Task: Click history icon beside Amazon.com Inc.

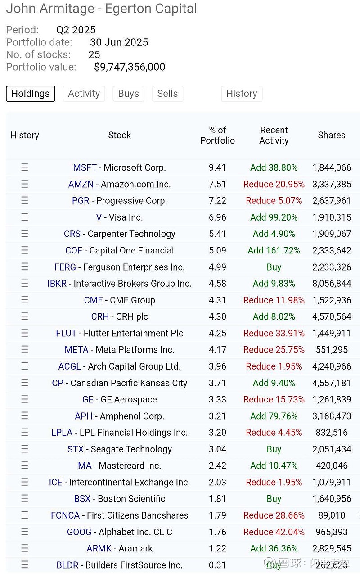Action: coord(25,184)
